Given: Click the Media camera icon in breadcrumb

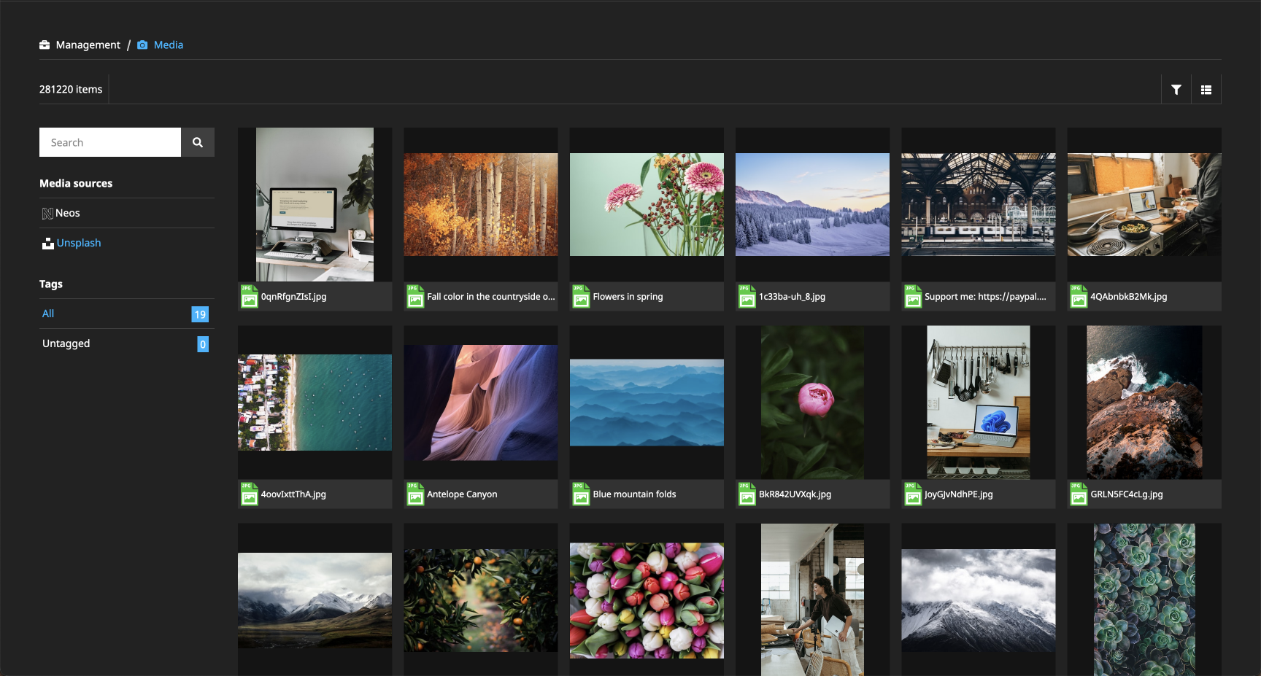Looking at the screenshot, I should (142, 45).
